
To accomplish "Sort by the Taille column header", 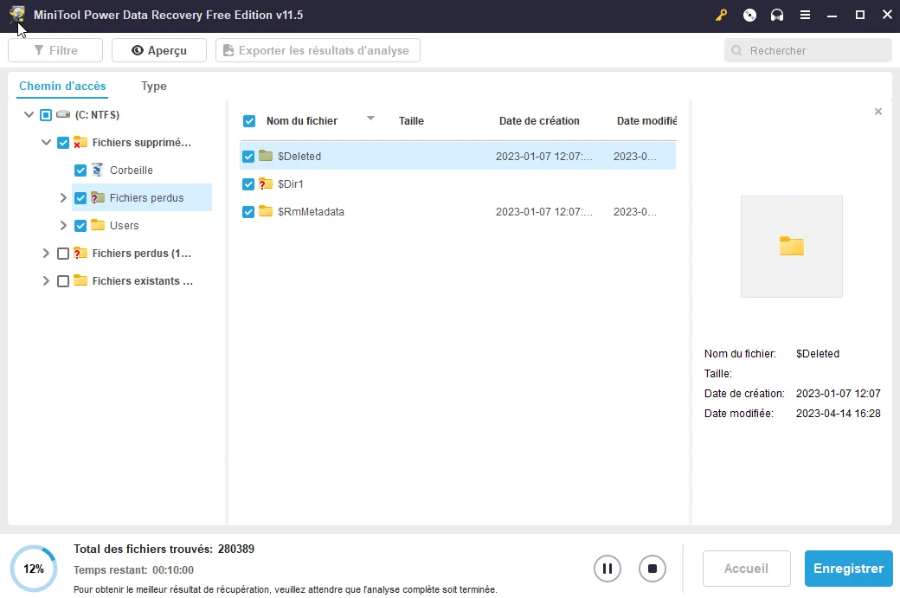I will (411, 121).
